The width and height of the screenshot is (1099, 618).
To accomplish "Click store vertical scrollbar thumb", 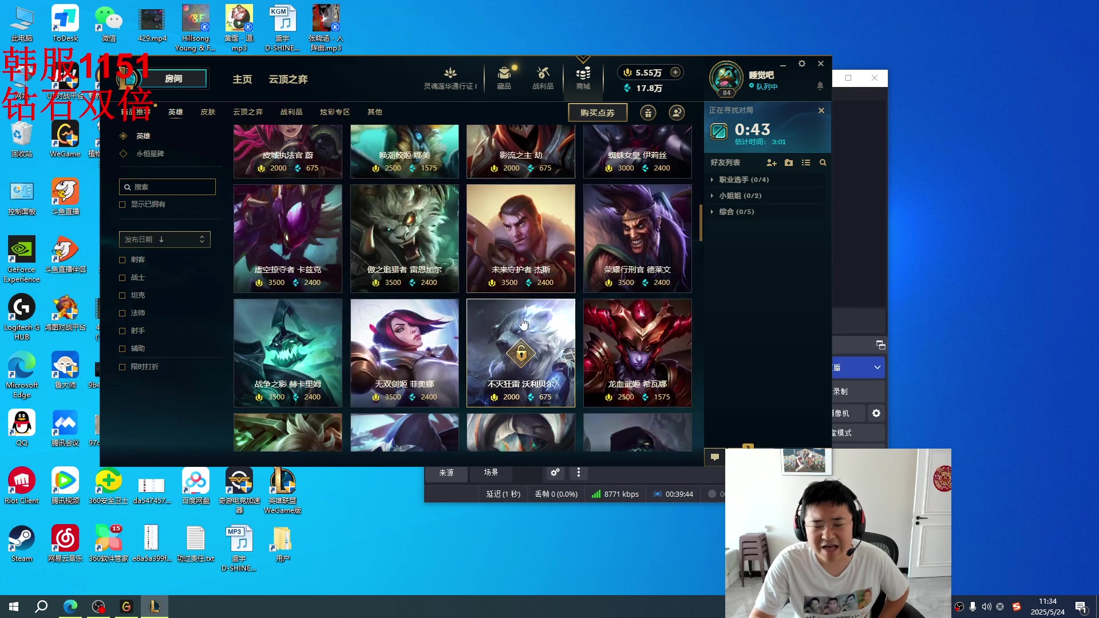I will click(701, 223).
